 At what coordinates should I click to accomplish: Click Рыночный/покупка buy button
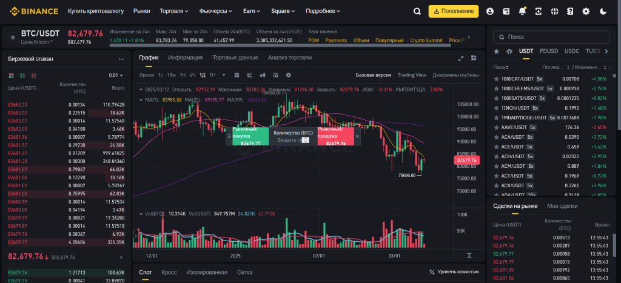[250, 136]
